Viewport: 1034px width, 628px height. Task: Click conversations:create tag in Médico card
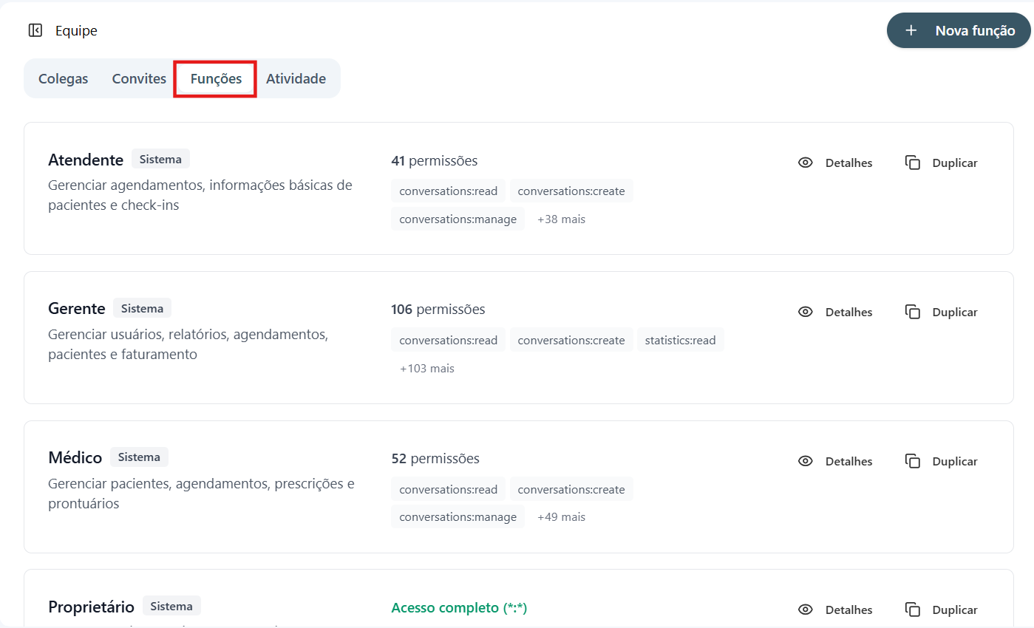click(x=571, y=489)
